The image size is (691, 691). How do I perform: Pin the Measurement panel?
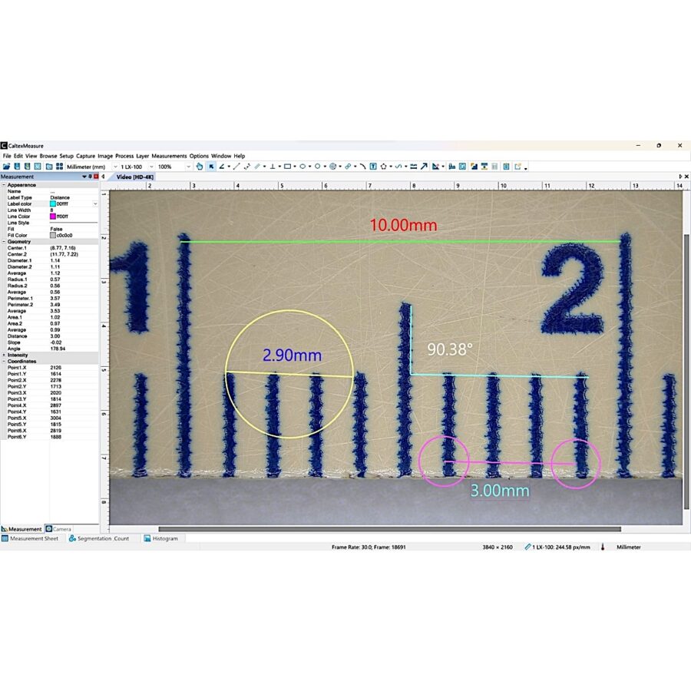pyautogui.click(x=91, y=177)
